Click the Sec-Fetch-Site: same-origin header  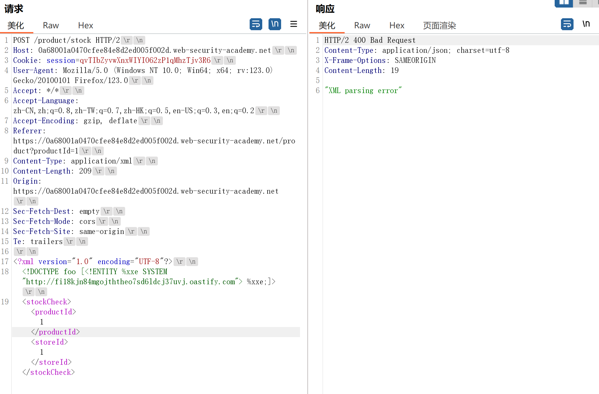tap(69, 231)
